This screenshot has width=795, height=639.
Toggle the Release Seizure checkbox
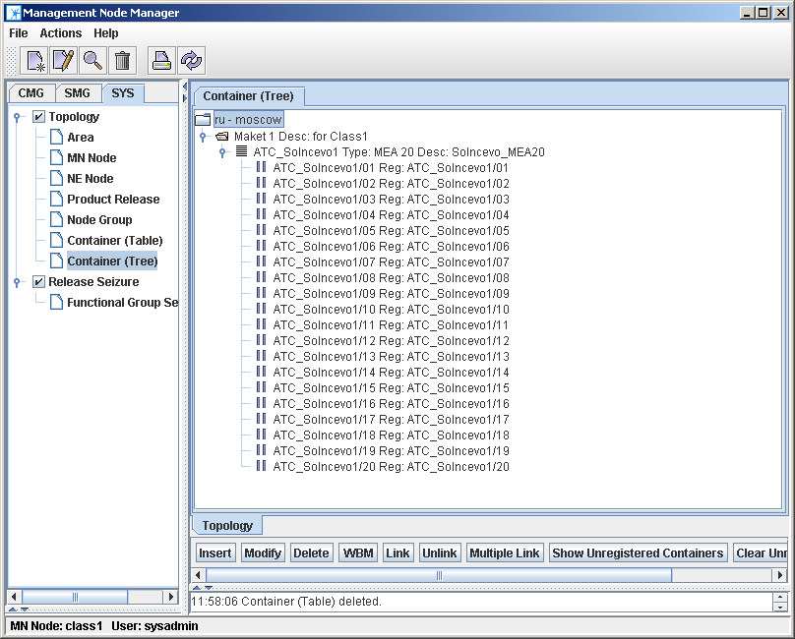coord(38,282)
